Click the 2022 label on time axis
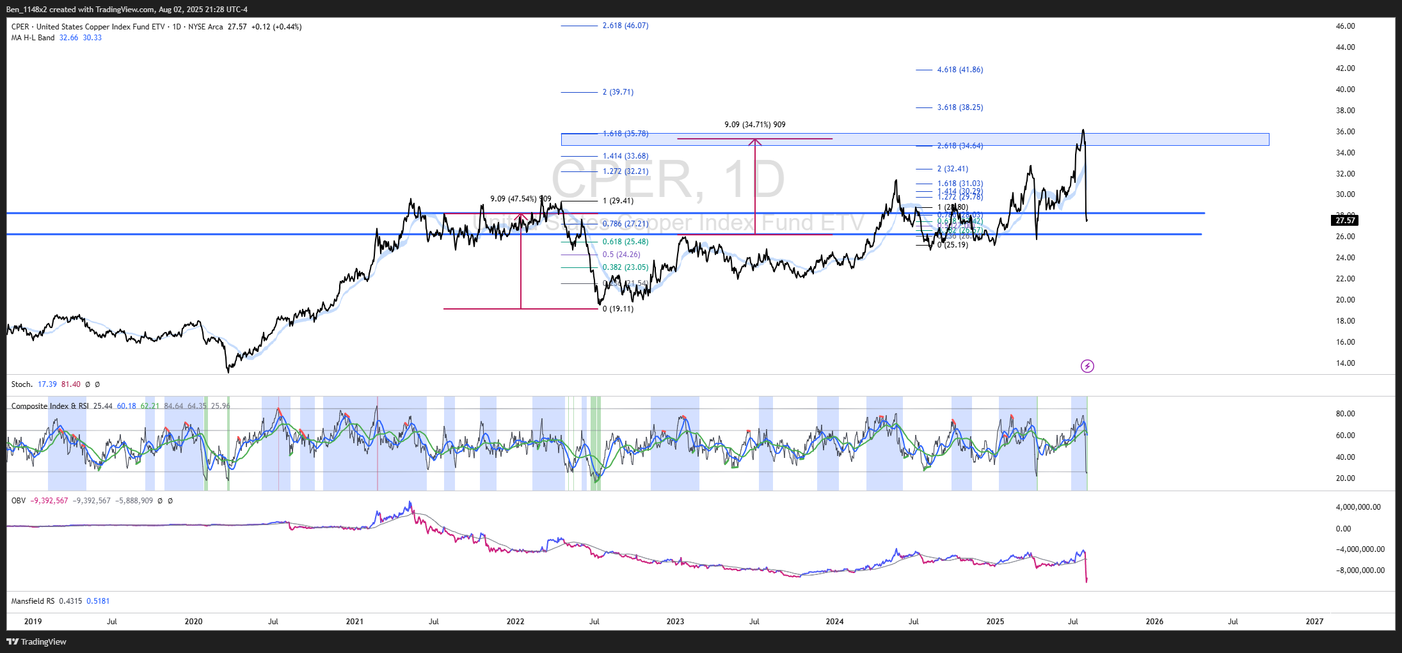Image resolution: width=1402 pixels, height=653 pixels. click(x=515, y=622)
